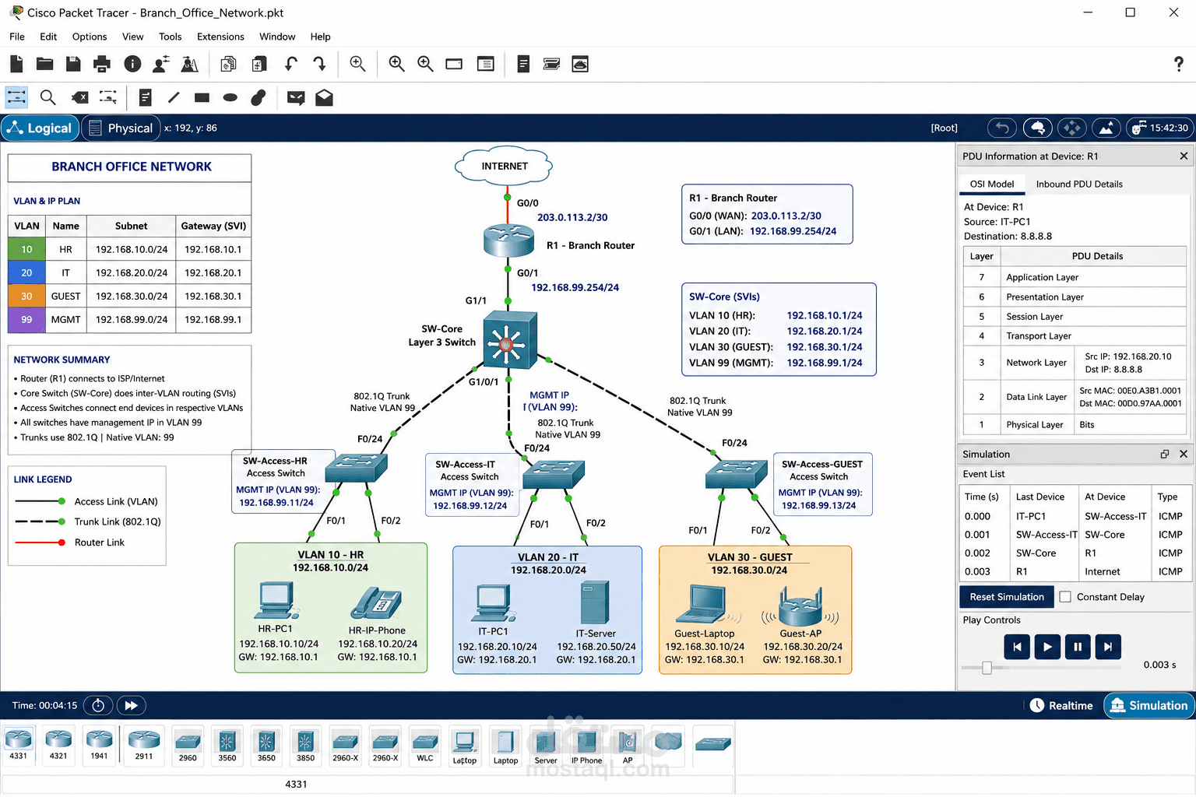This screenshot has width=1196, height=797.
Task: Adjust the simulation speed slider
Action: click(987, 667)
